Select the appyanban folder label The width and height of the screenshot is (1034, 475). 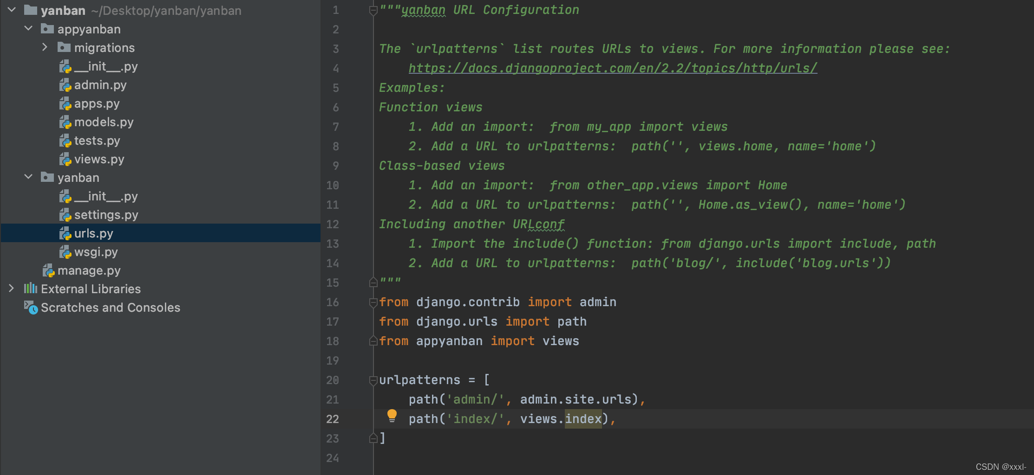89,29
